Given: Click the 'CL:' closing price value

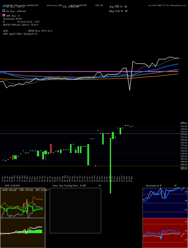Looking at the screenshot, I should click(x=71, y=7).
